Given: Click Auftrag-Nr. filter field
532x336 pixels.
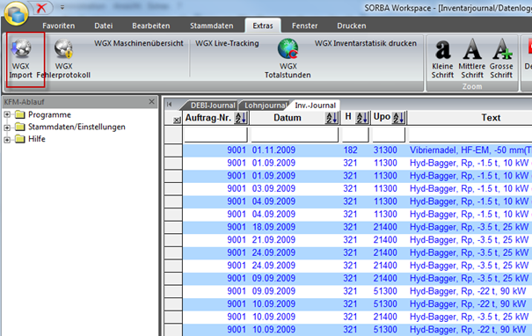Looking at the screenshot, I should pos(215,135).
